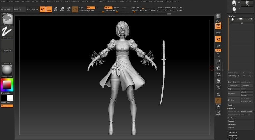
Task: Click the Rotar view icon in right shelf
Action: (218, 81)
